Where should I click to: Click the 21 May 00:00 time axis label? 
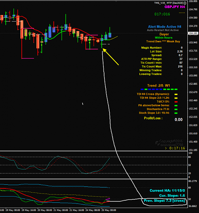61,210
